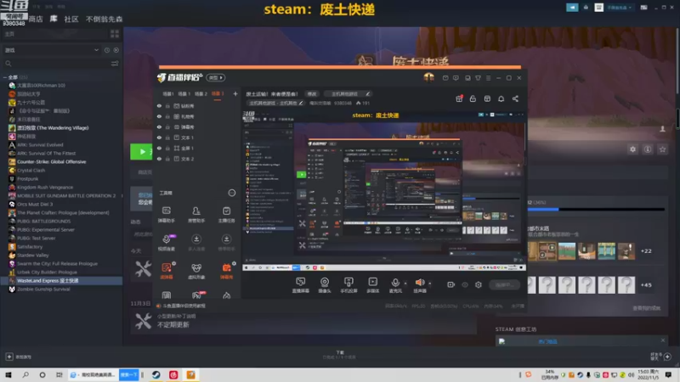Open 主播任务 tool in toolbox
680x382 pixels.
226,215
